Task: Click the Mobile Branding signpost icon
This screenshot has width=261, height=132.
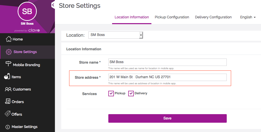Action: pos(8,64)
